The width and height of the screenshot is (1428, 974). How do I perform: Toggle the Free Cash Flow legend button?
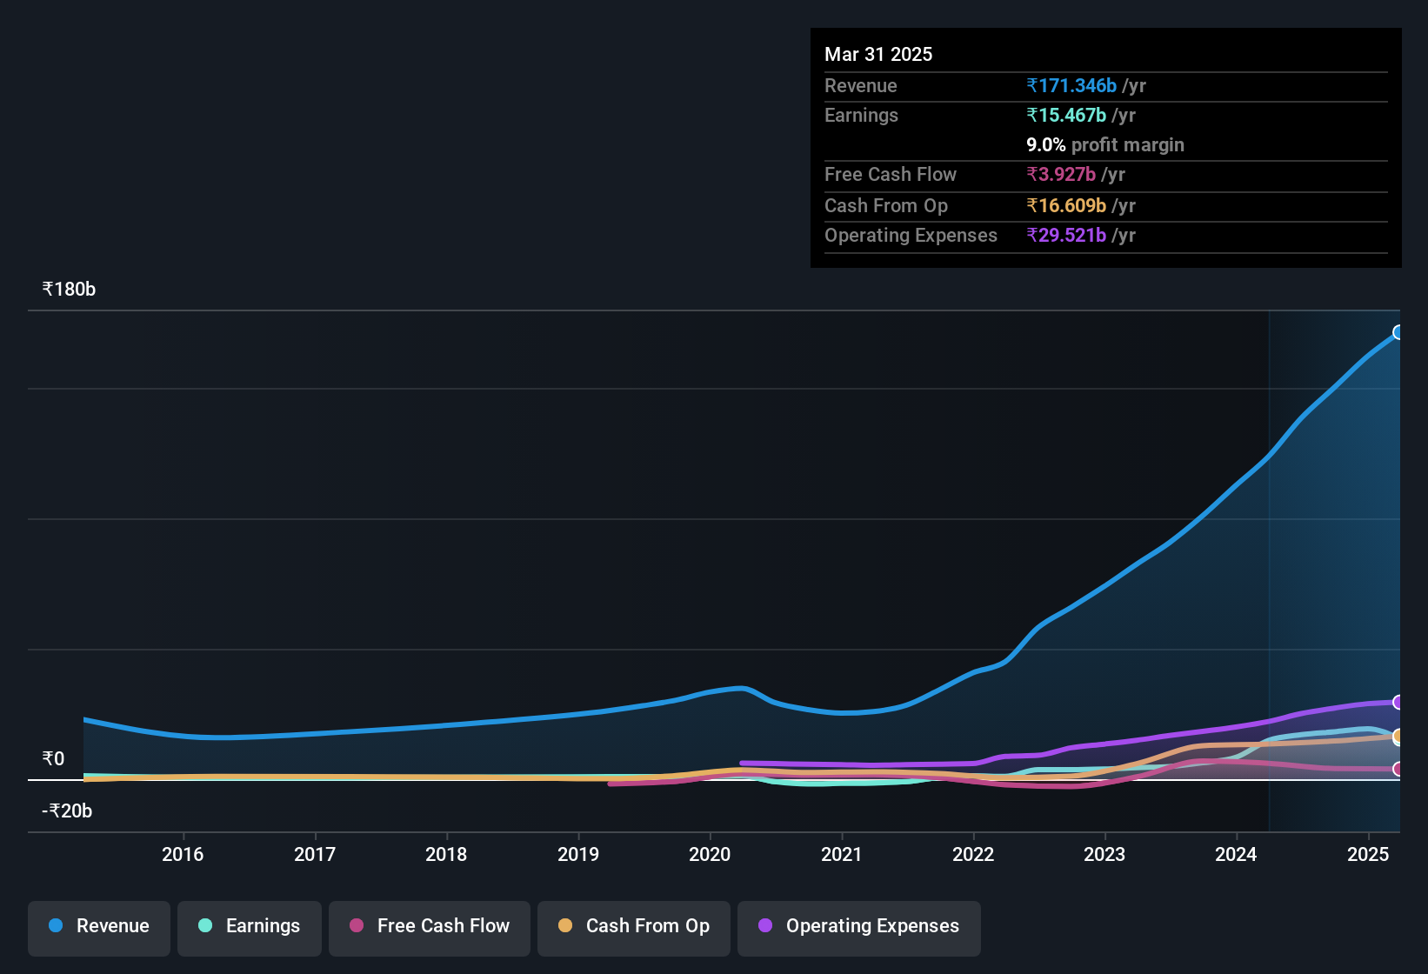coord(430,928)
